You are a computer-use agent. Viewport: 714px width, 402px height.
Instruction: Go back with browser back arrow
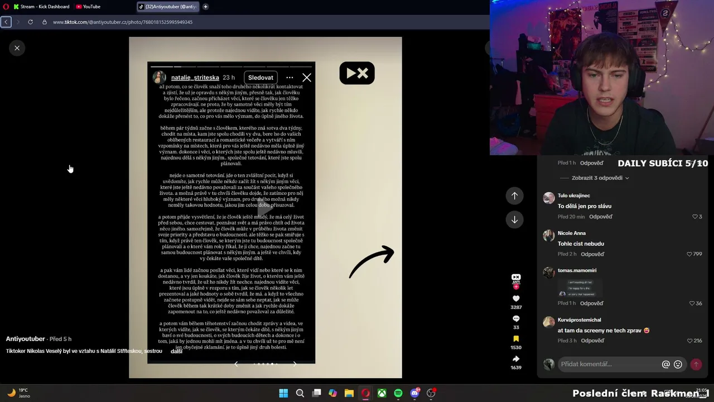click(x=6, y=22)
